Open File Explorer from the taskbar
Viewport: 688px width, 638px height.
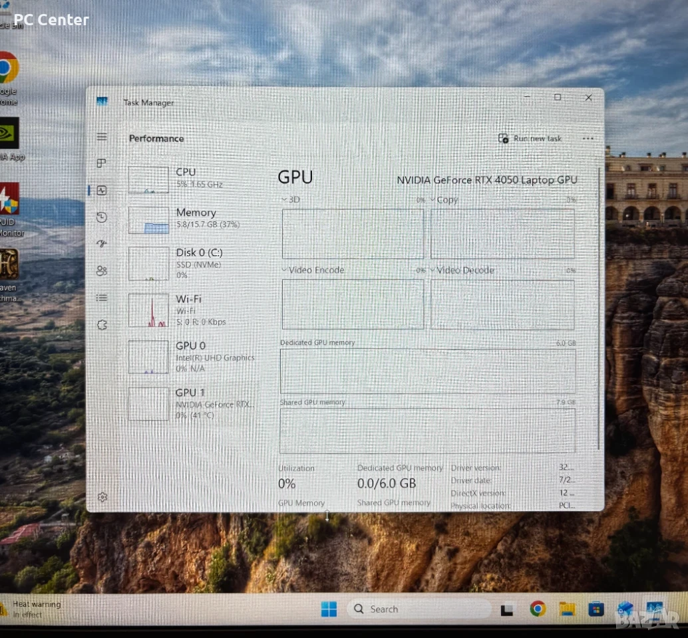pyautogui.click(x=567, y=609)
